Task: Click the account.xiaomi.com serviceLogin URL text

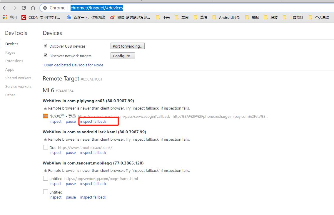Action: tap(173, 116)
